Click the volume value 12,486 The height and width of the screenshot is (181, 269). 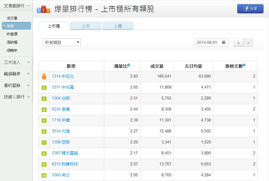click(x=165, y=131)
